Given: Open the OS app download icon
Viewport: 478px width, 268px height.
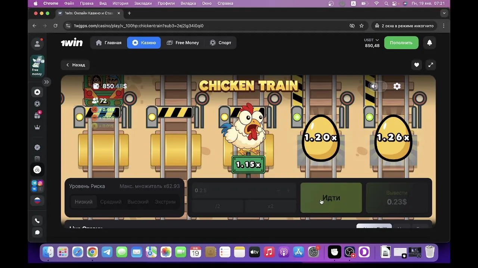Looking at the screenshot, I should click(37, 170).
